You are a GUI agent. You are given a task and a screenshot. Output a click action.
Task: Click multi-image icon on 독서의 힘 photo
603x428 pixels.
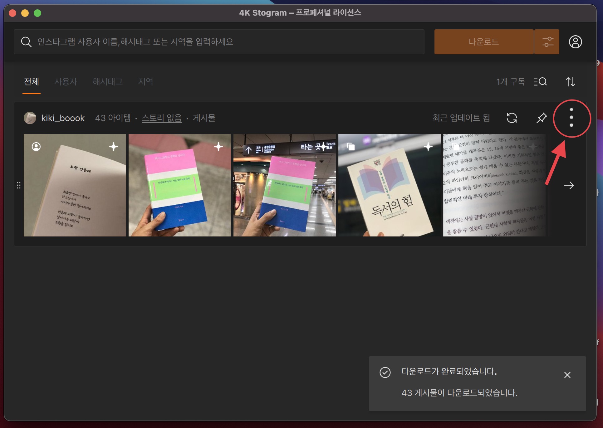351,147
